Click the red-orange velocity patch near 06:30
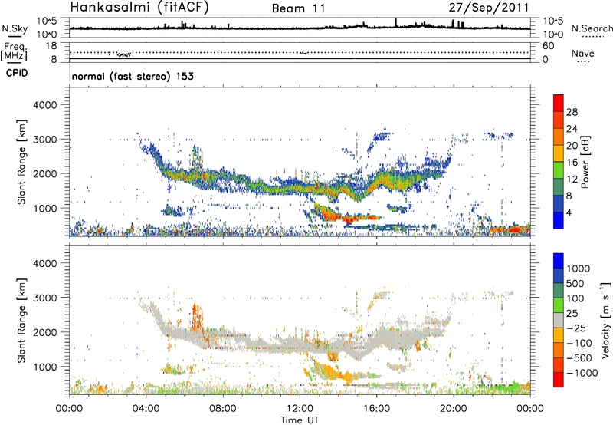Viewport: 613px width, 425px height. point(197,316)
